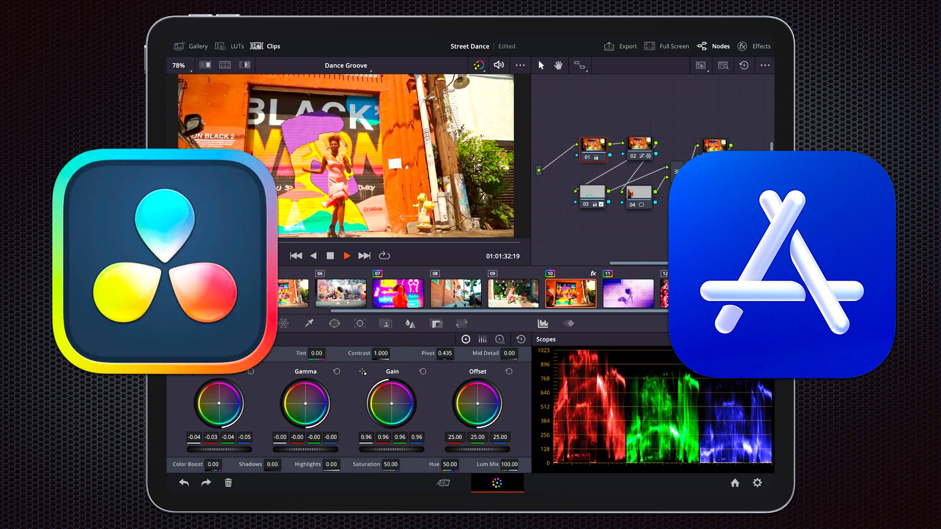Select the pointer arrow tool
941x529 pixels.
pyautogui.click(x=541, y=65)
